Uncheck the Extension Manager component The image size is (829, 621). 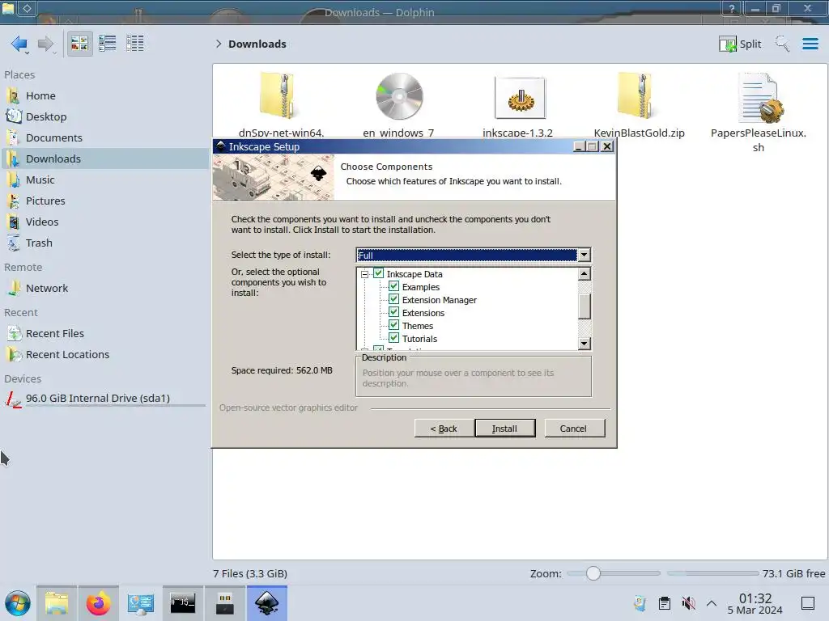pos(394,299)
